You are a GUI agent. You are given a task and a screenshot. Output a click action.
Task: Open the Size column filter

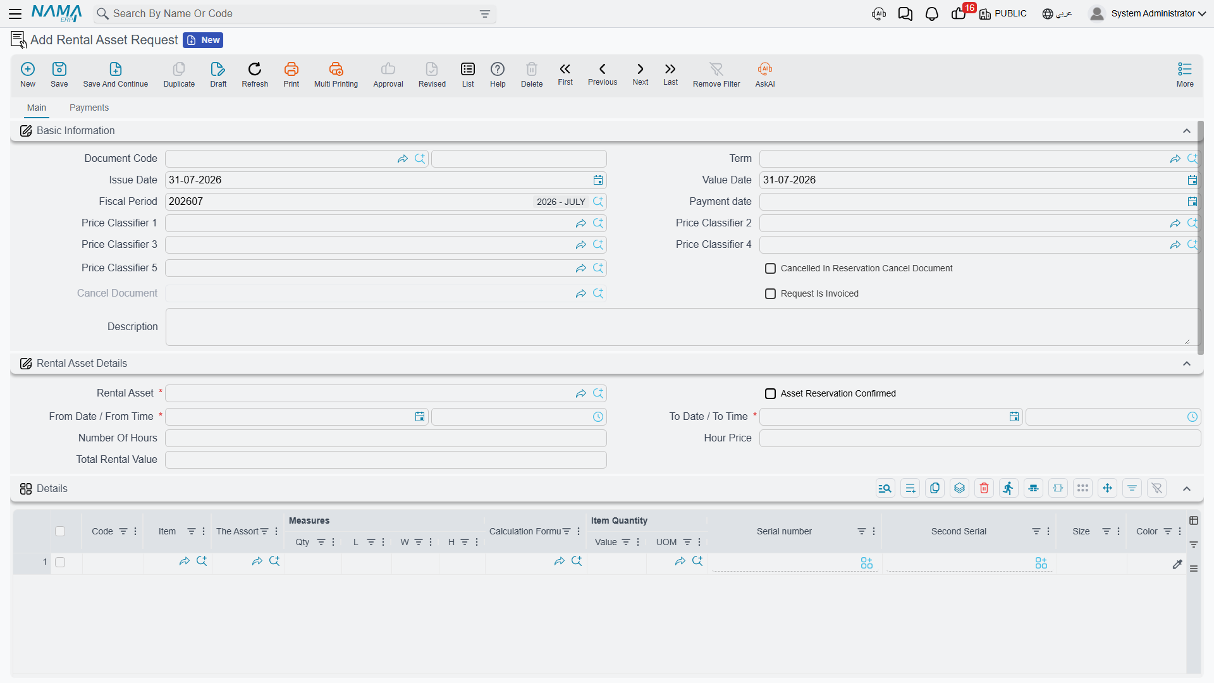1107,532
